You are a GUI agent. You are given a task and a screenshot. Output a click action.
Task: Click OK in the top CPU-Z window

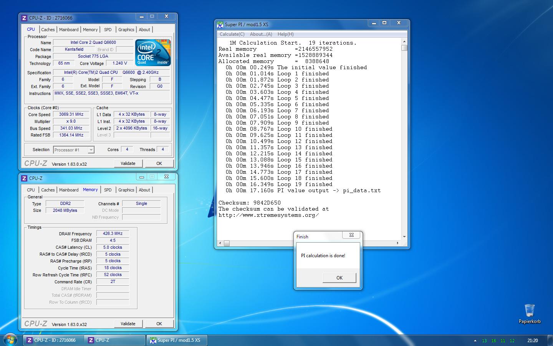pos(159,163)
